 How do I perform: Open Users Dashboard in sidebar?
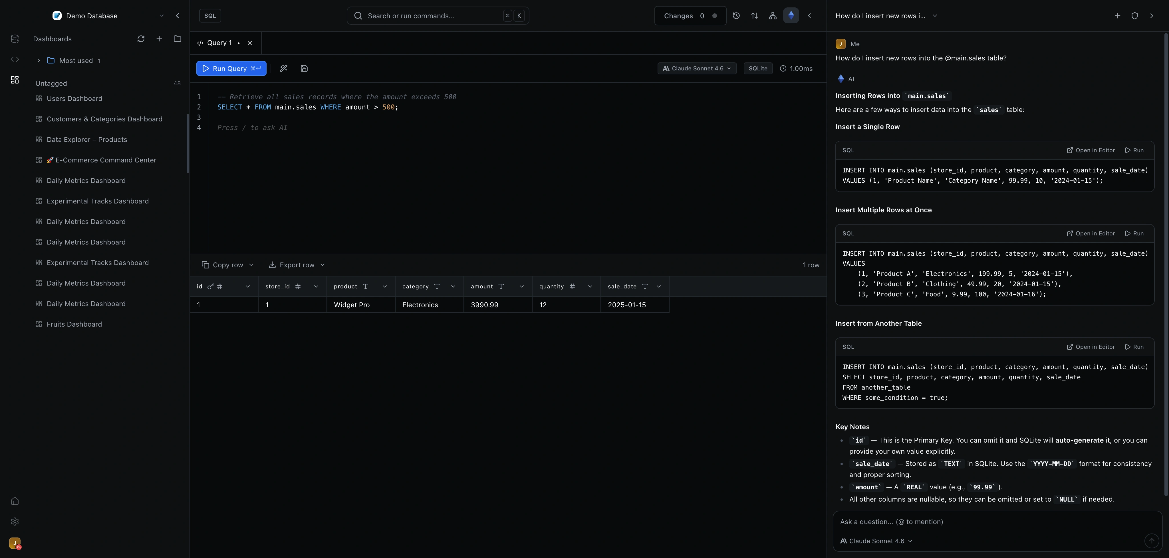[x=74, y=99]
